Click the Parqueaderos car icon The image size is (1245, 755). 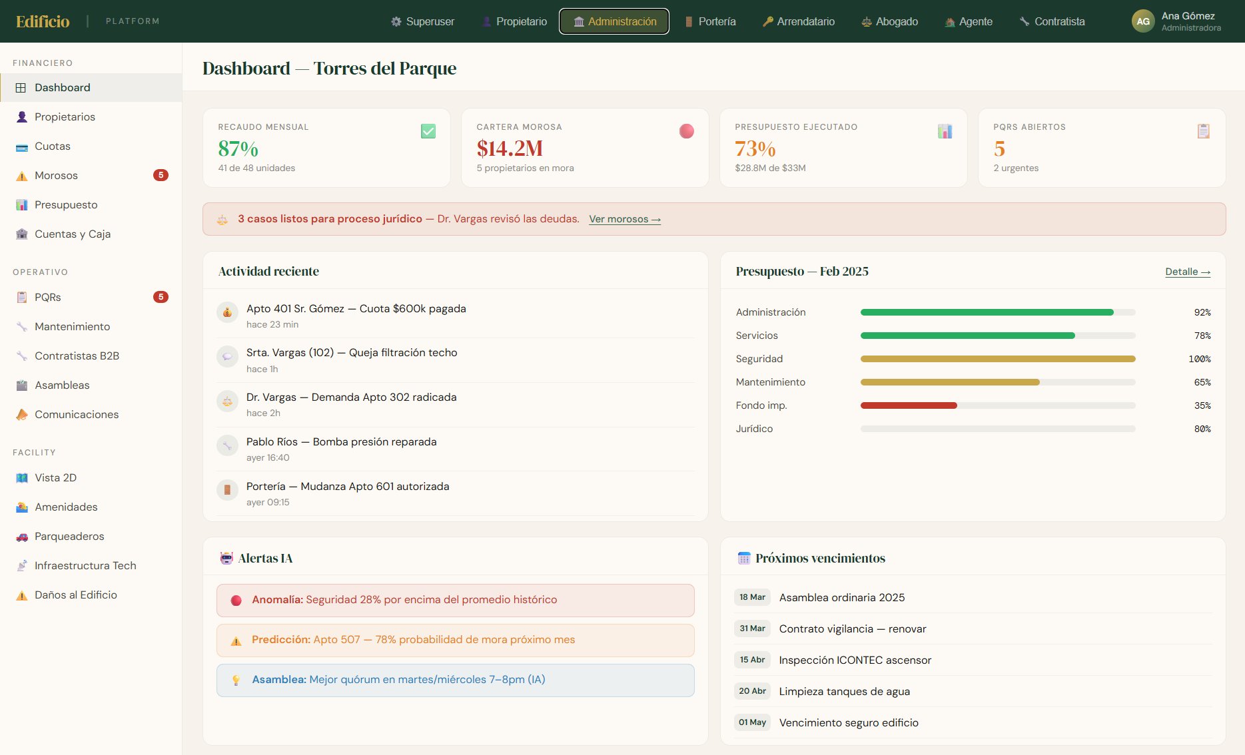tap(21, 537)
